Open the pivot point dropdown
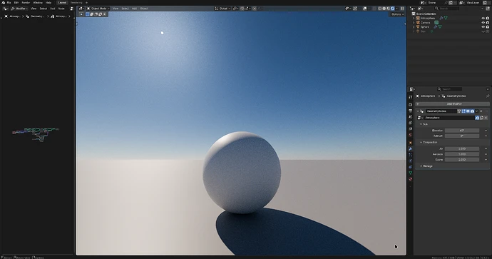This screenshot has width=492, height=259. coord(235,9)
